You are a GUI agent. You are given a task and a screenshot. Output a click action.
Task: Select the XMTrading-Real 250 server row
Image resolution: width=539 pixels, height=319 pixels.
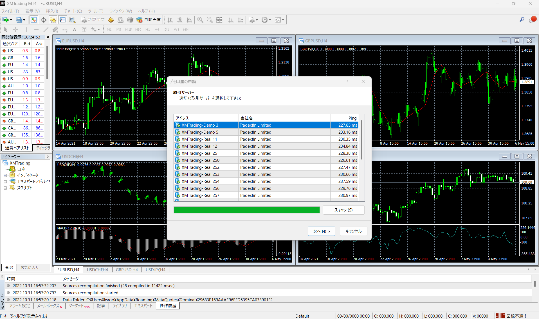(200, 160)
